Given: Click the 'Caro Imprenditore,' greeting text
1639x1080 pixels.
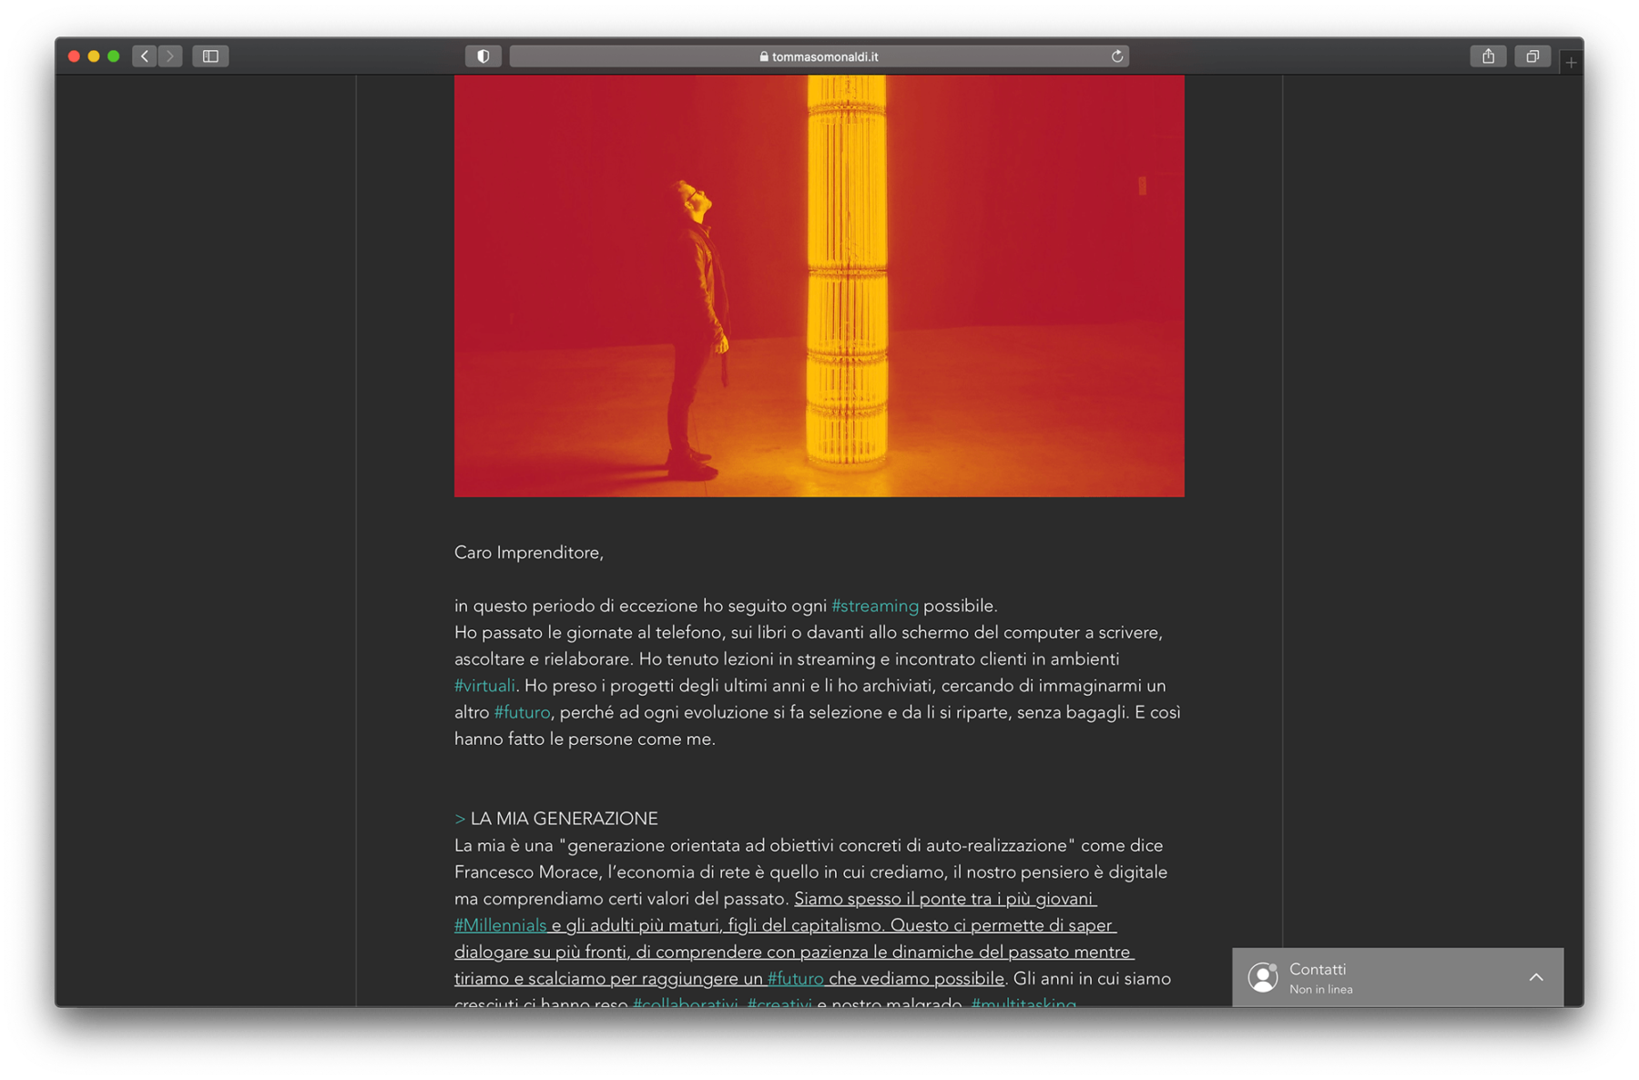Looking at the screenshot, I should pyautogui.click(x=529, y=553).
